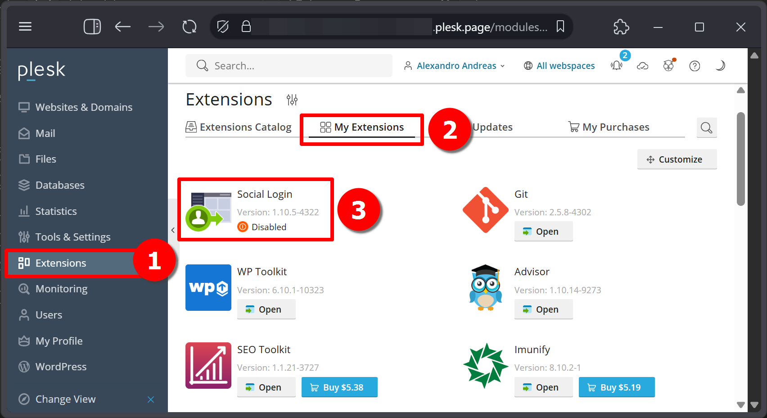The height and width of the screenshot is (418, 767).
Task: Open the help question mark icon
Action: pyautogui.click(x=695, y=66)
